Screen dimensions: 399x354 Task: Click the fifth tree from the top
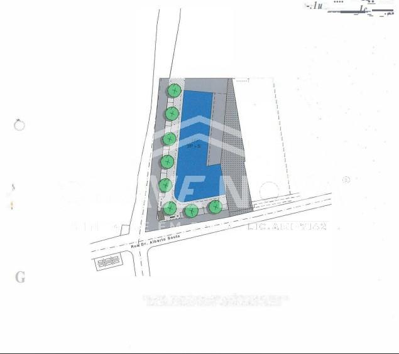(166, 185)
